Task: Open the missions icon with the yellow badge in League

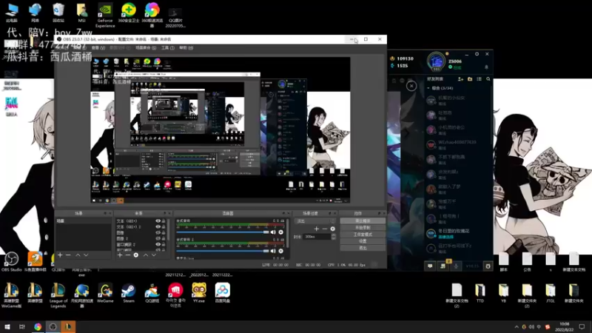Action: 443,266
